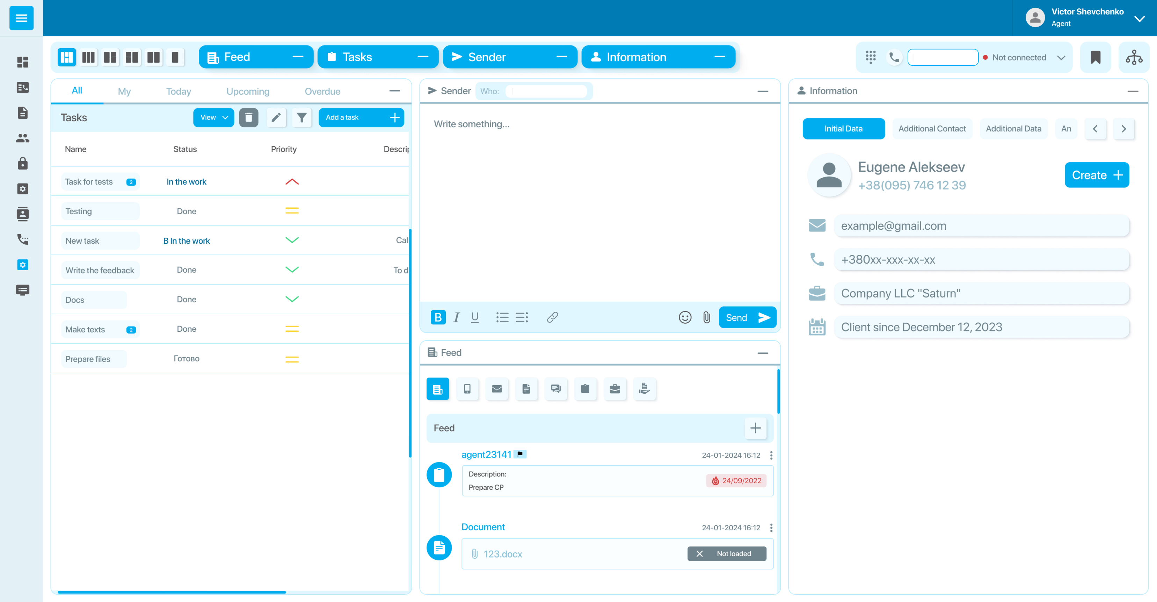Expand the View dropdown in Tasks
Image resolution: width=1157 pixels, height=602 pixels.
tap(214, 117)
